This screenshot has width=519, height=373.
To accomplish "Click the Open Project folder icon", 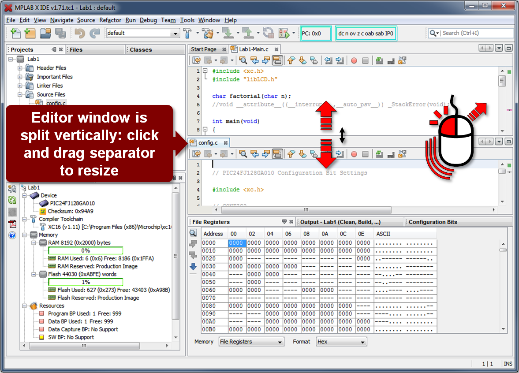I will click(45, 33).
